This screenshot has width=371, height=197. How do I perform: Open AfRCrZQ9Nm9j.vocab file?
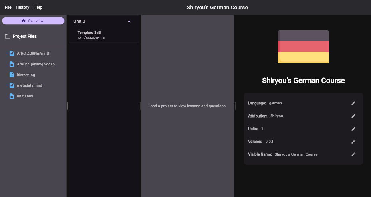[36, 64]
